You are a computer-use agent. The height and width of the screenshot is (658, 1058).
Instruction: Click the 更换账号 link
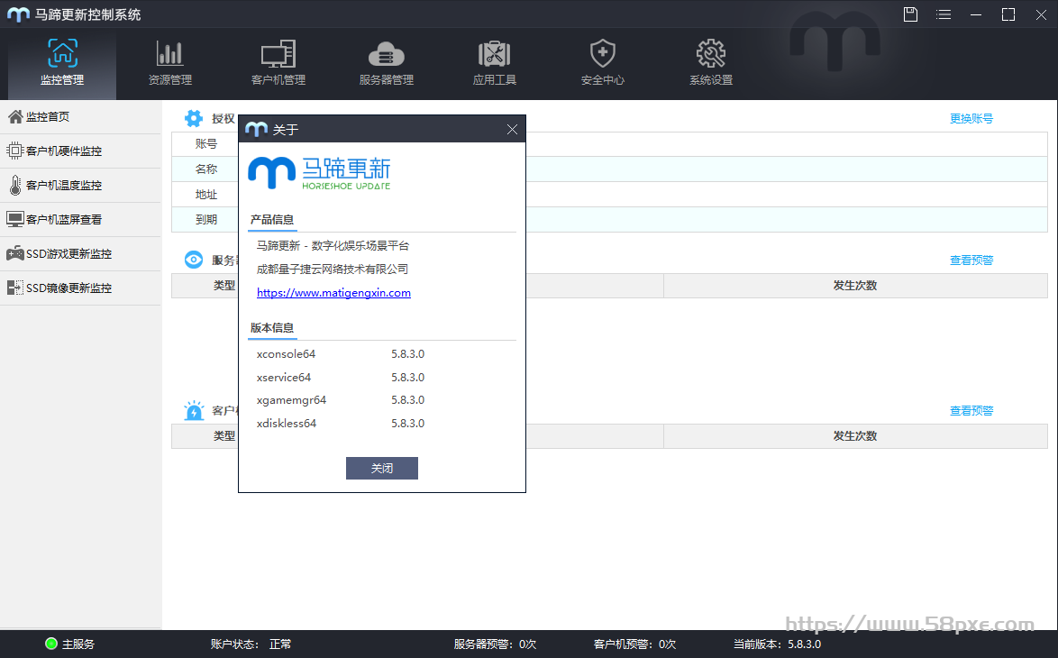pyautogui.click(x=971, y=119)
